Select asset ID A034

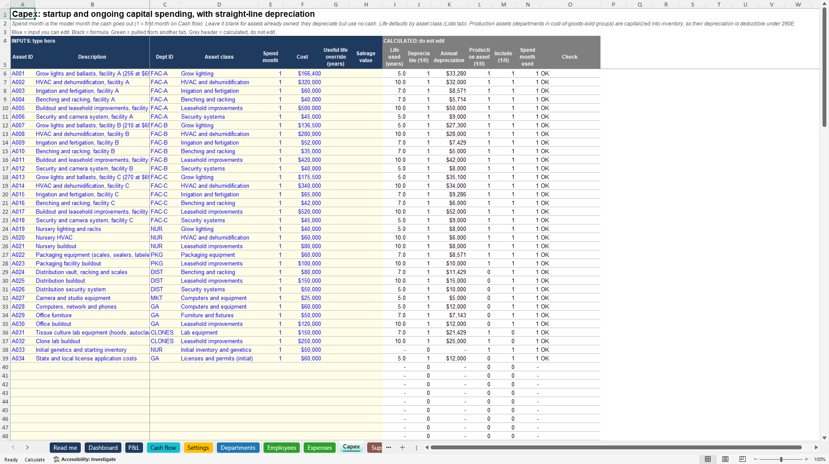(x=22, y=358)
